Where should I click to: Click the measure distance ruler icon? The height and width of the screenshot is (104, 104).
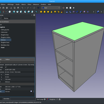(36, 12)
